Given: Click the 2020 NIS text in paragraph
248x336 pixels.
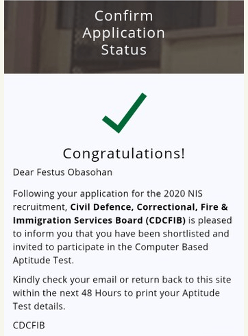Looking at the screenshot, I should (183, 193).
